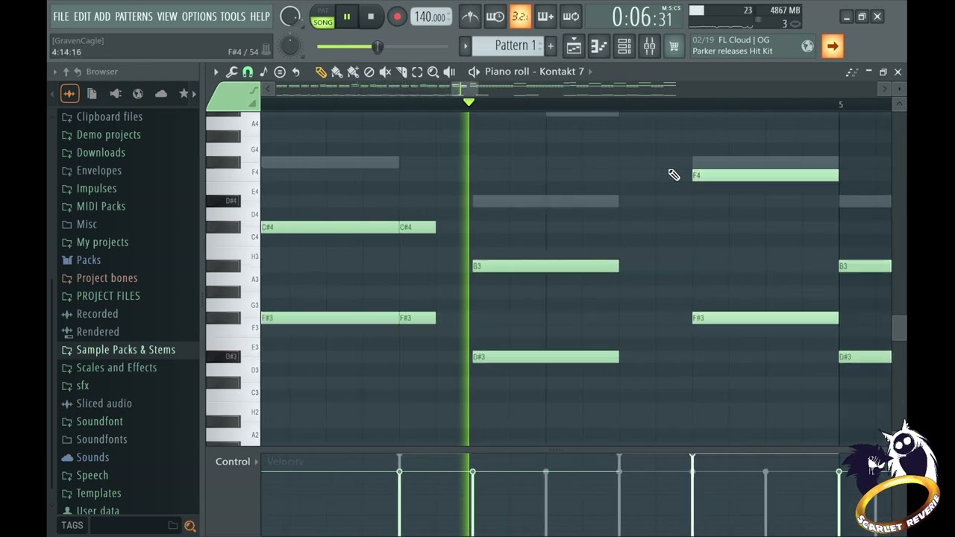The image size is (955, 537).
Task: Toggle the metronome button
Action: pos(470,16)
